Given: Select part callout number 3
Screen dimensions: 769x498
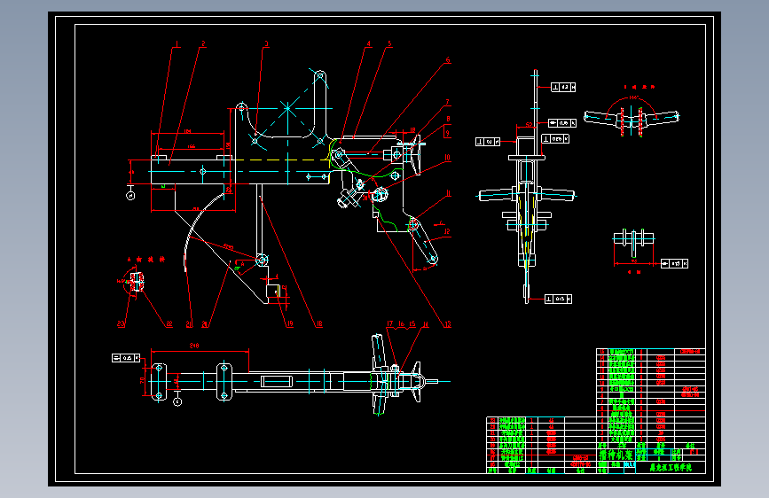Looking at the screenshot, I should pos(266,44).
